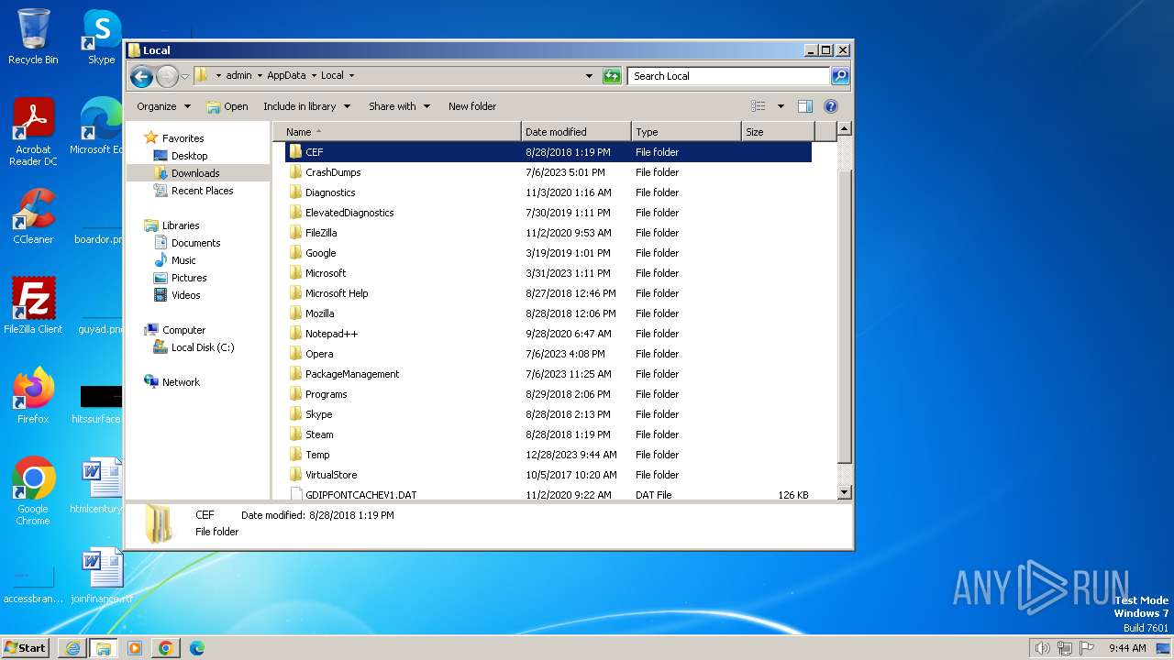Select Local Disk (C:)
Screen dimensions: 1174x660
(x=202, y=347)
